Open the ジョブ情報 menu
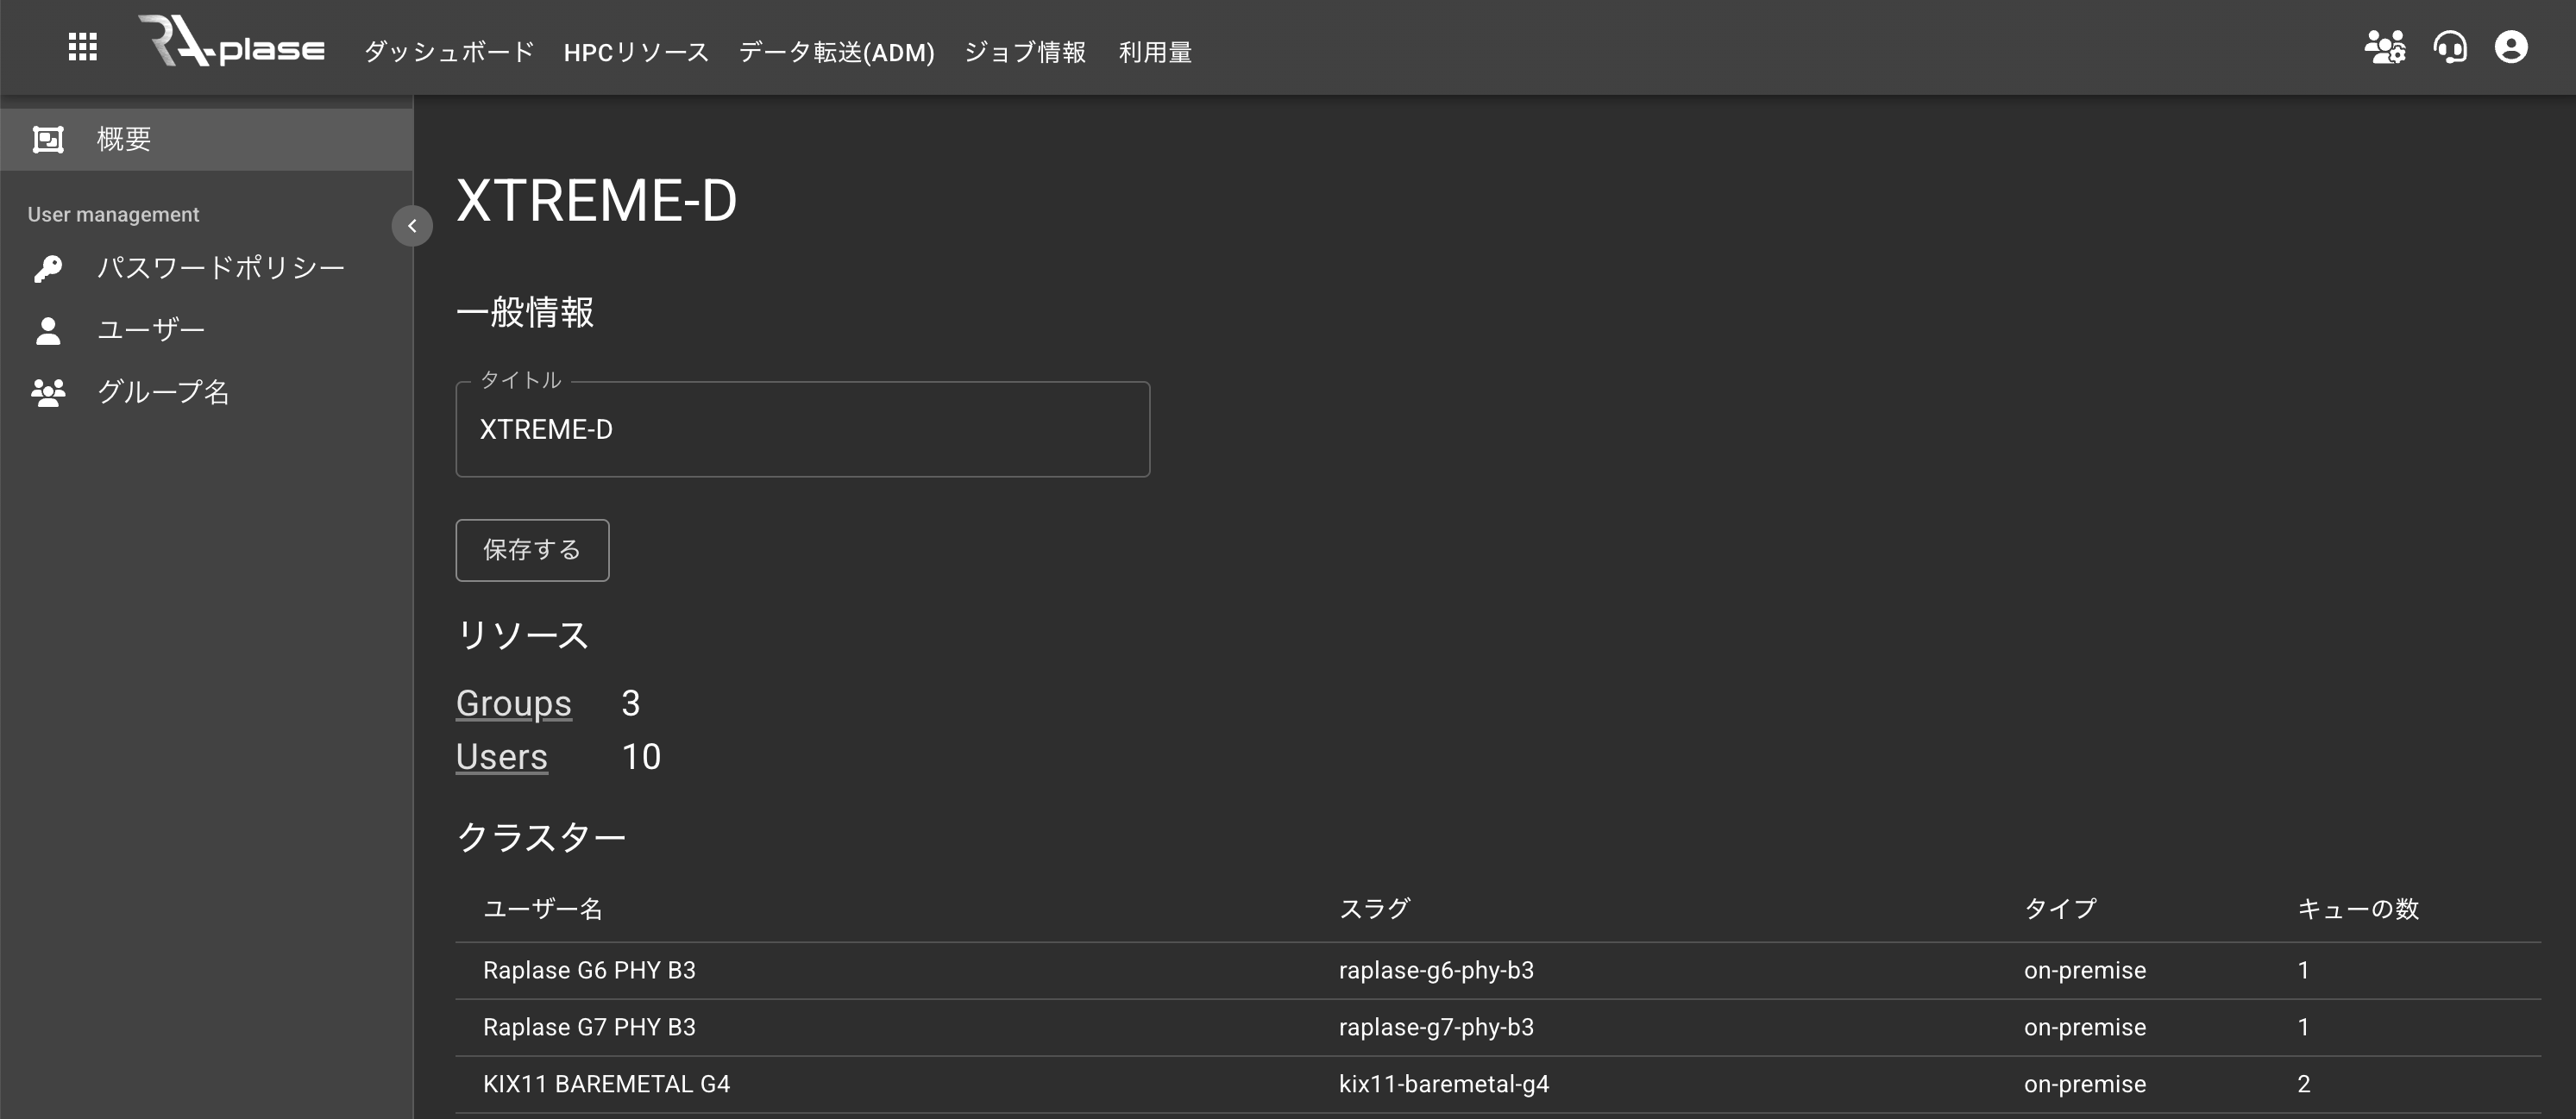2576x1119 pixels. coord(1025,52)
